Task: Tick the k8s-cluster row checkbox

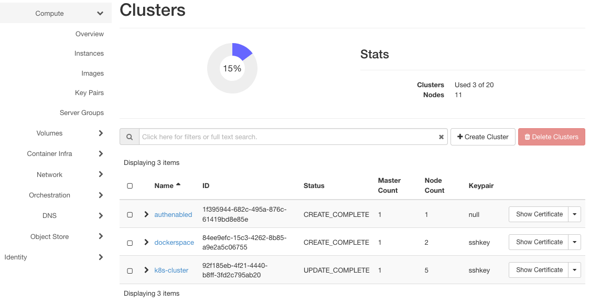Action: tap(130, 270)
